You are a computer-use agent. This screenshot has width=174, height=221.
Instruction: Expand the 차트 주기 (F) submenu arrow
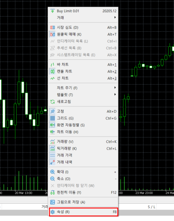pyautogui.click(x=115, y=88)
